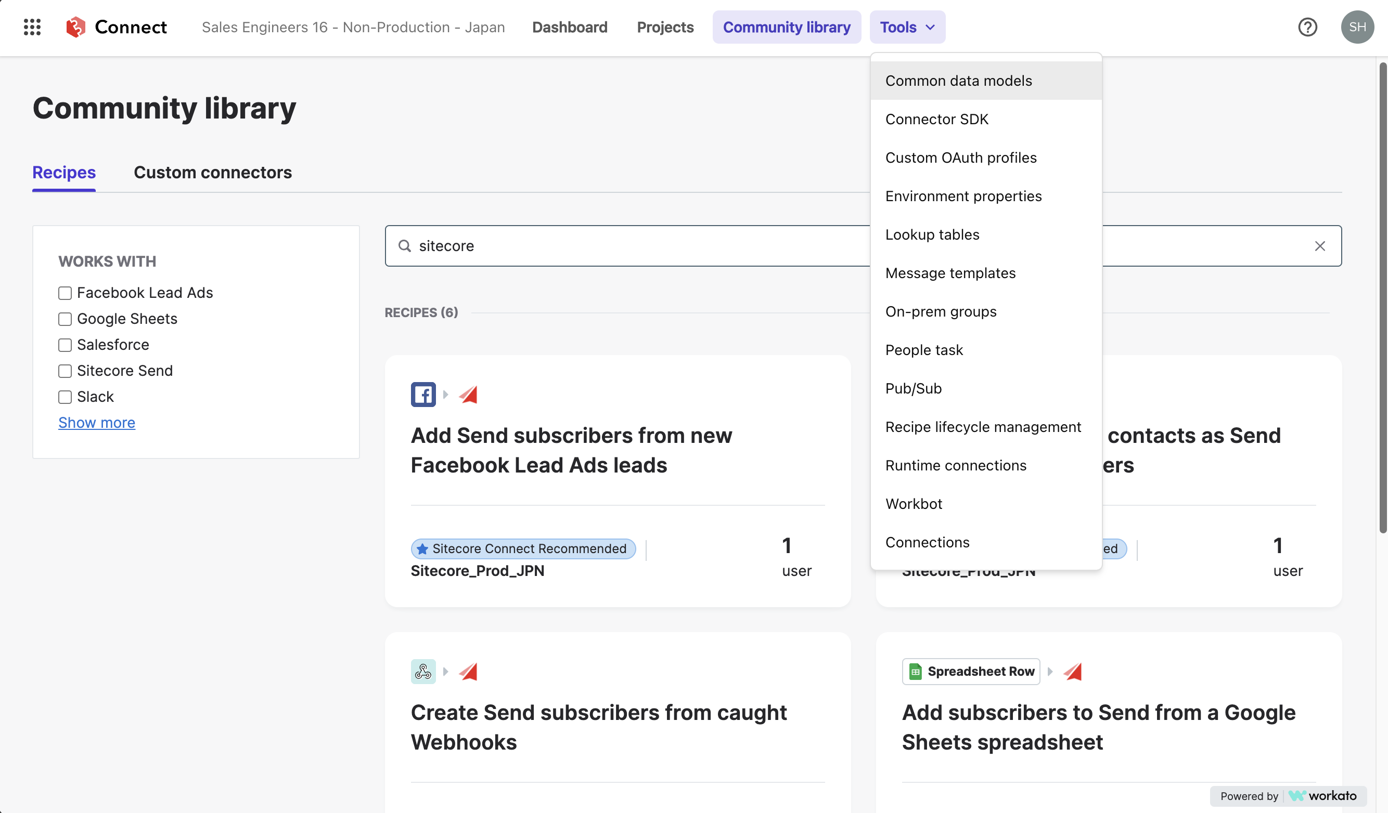The image size is (1388, 813).
Task: Click the Facebook icon on first recipe
Action: pyautogui.click(x=423, y=394)
